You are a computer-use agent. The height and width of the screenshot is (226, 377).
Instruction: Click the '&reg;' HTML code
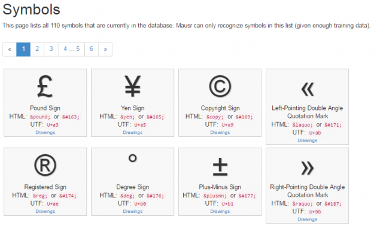click(x=40, y=196)
